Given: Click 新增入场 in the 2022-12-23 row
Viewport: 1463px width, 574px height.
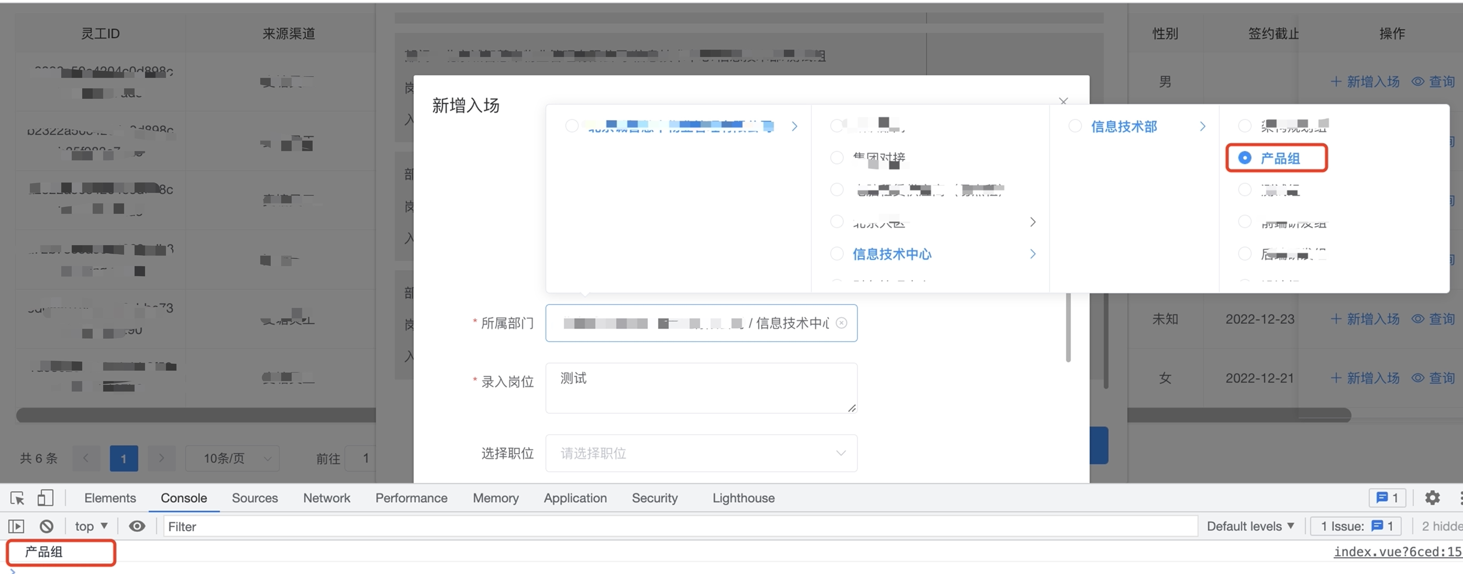Looking at the screenshot, I should tap(1365, 319).
